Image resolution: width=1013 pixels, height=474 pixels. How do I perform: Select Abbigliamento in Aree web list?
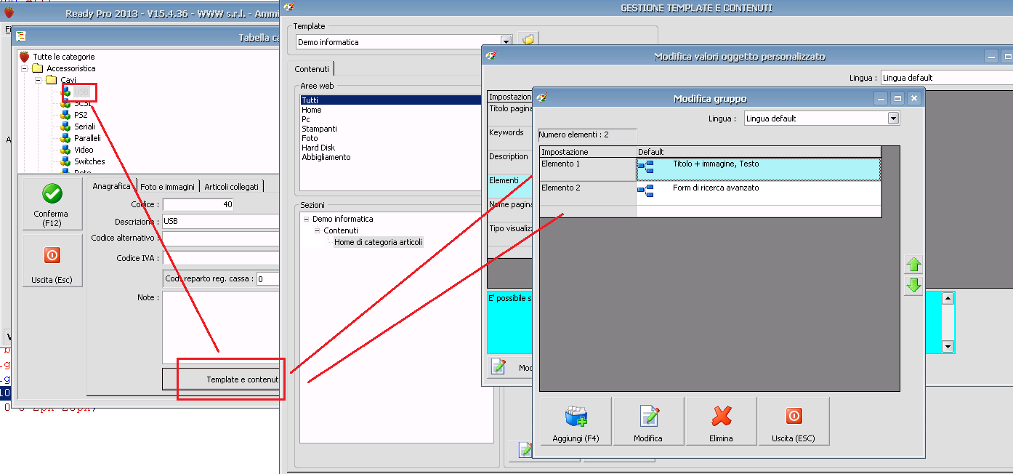point(326,157)
